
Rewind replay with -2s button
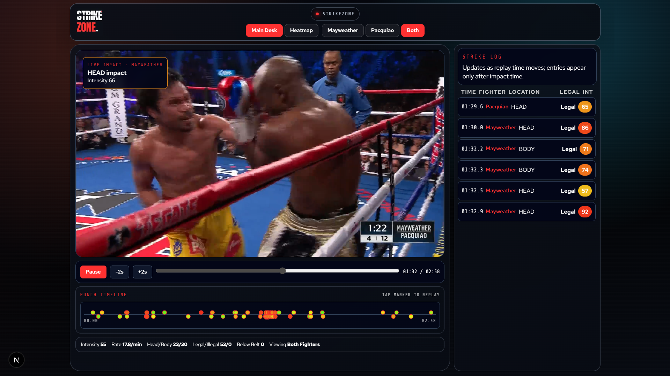tap(119, 272)
